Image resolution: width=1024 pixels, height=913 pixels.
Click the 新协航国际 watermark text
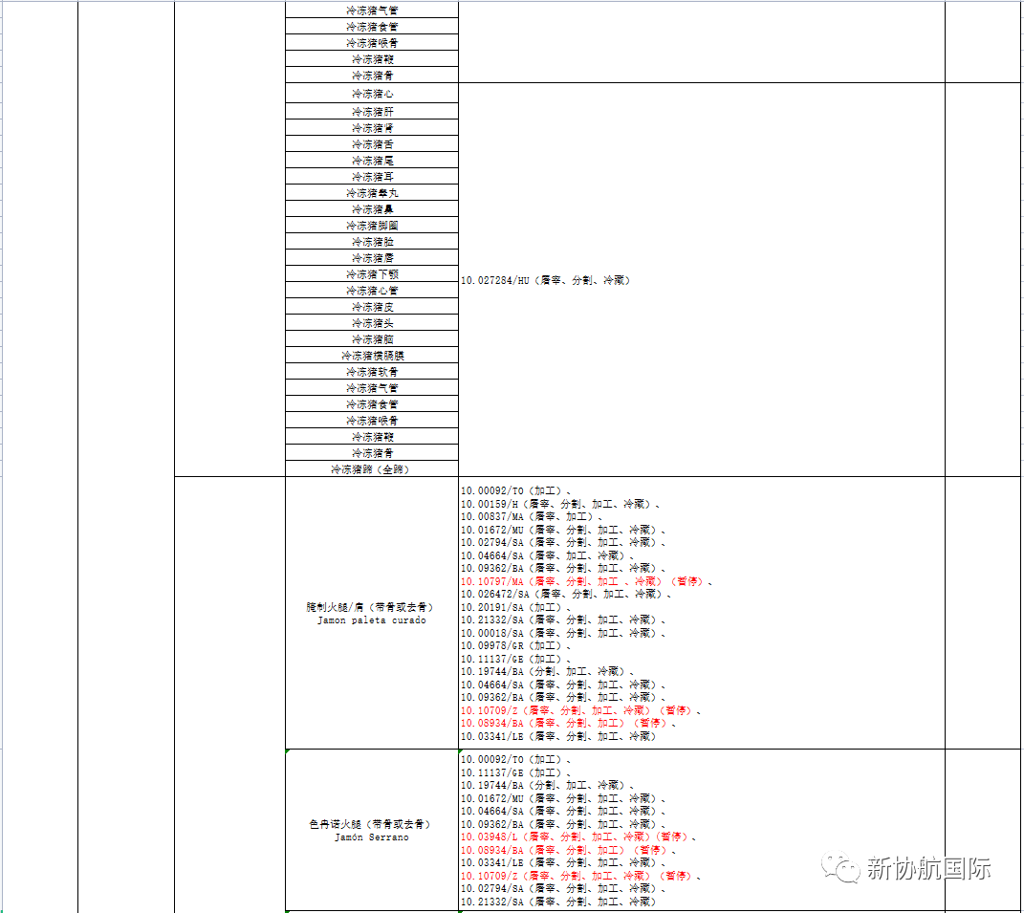tap(928, 869)
